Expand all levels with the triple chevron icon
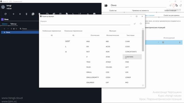The image size is (184, 103). [26, 14]
